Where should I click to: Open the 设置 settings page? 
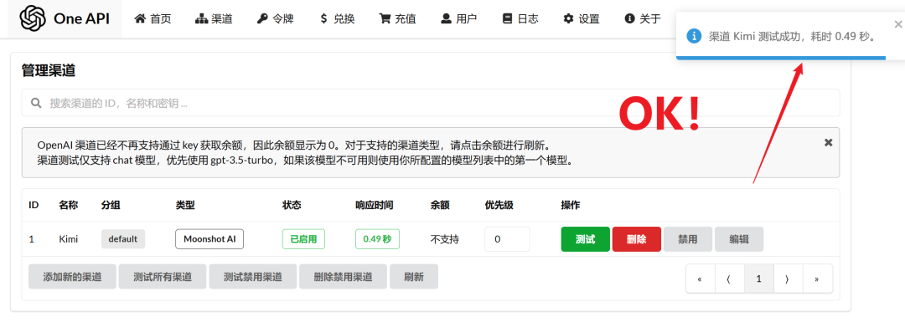[x=582, y=18]
